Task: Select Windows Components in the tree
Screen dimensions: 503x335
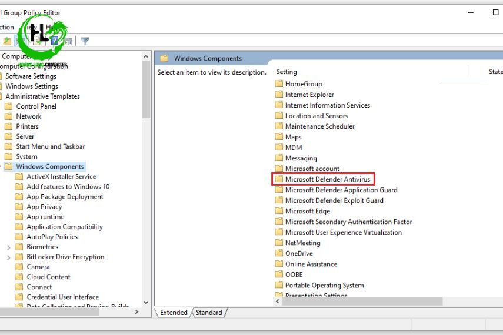Action: pyautogui.click(x=45, y=166)
